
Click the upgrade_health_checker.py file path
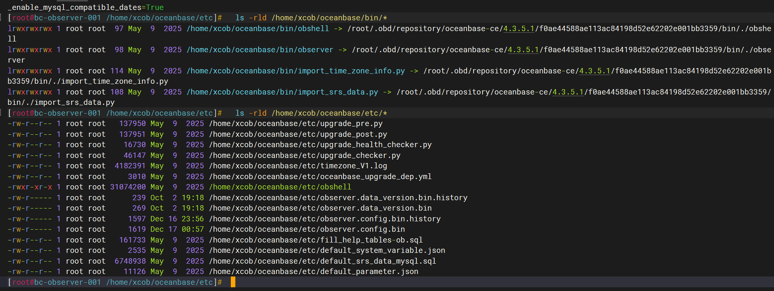point(320,145)
